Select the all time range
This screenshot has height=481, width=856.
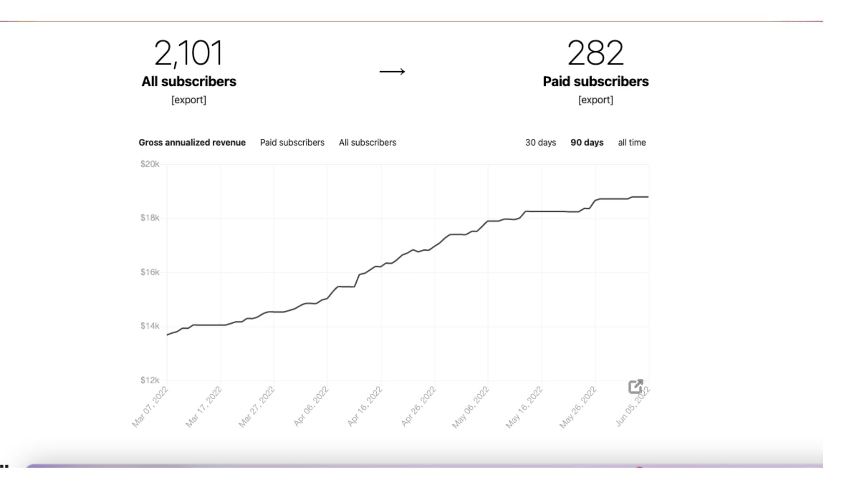click(x=632, y=143)
